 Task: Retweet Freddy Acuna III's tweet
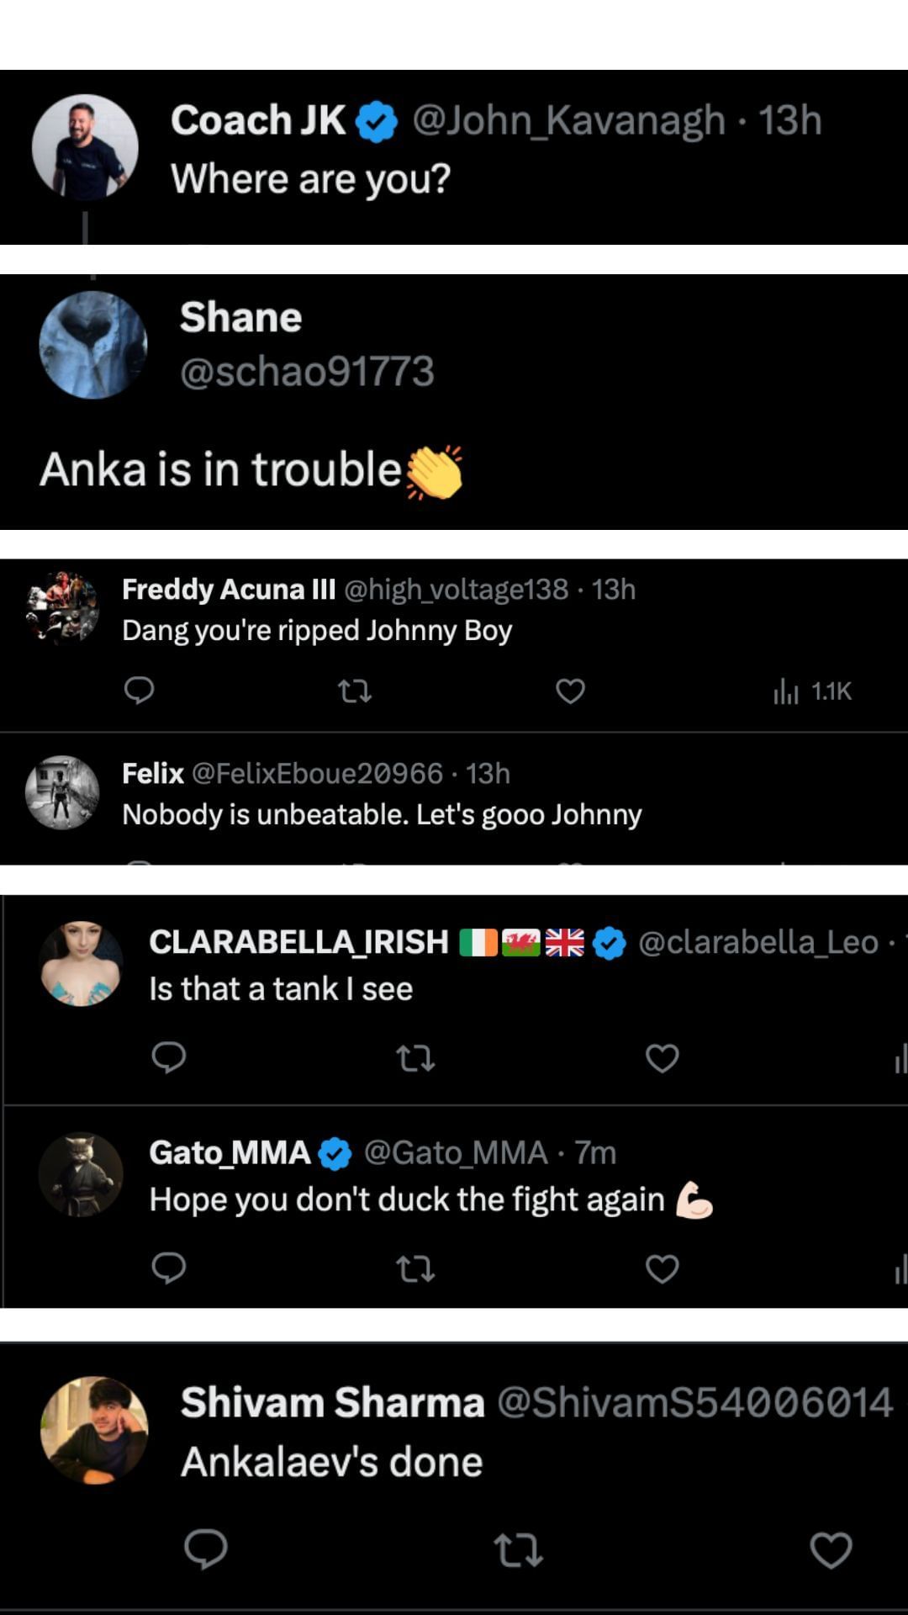coord(354,691)
